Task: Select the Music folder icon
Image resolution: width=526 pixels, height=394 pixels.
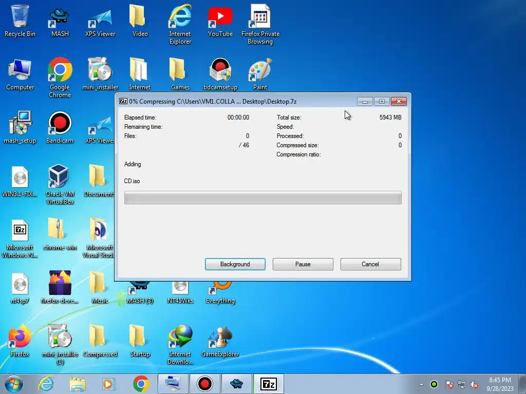Action: pyautogui.click(x=100, y=287)
